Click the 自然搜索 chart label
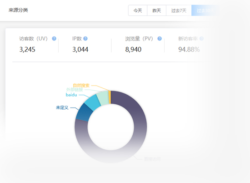 [x=81, y=86]
